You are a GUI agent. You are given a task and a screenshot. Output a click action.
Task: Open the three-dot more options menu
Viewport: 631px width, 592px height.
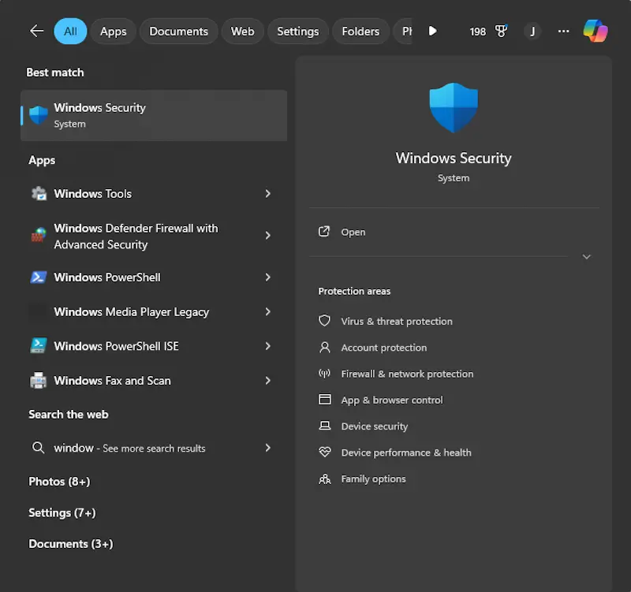pos(563,32)
